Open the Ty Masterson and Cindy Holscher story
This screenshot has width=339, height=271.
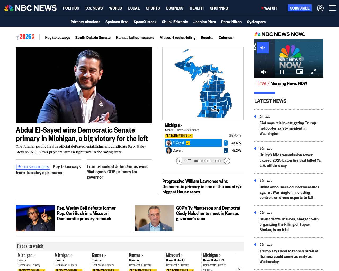[208, 213]
